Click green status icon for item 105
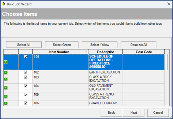This screenshot has width=173, height=119. pos(6,97)
